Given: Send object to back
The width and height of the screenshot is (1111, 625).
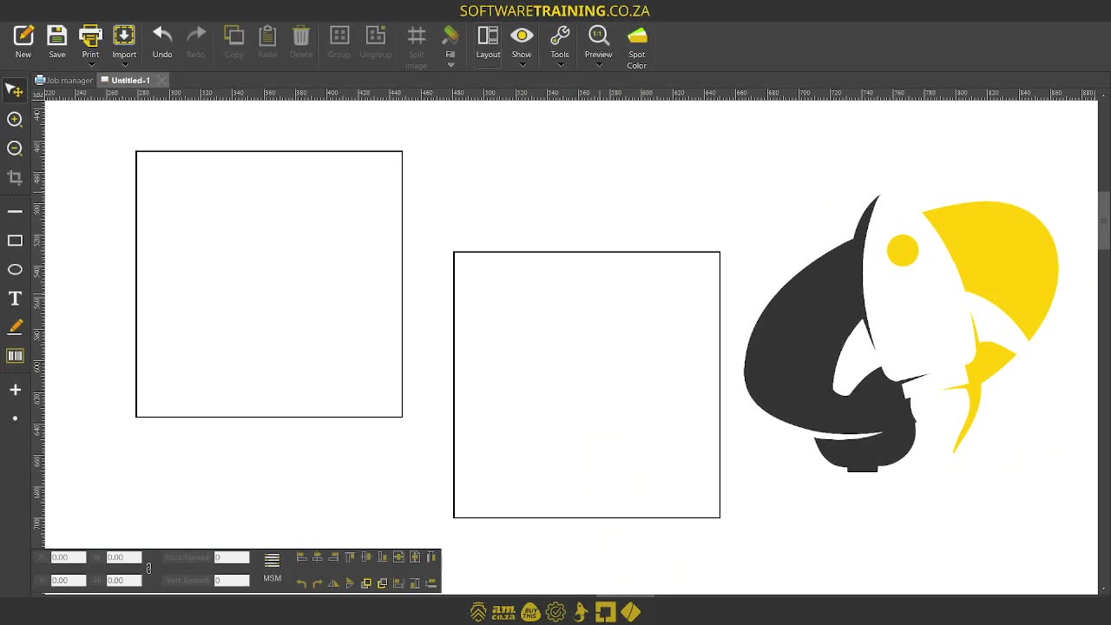Looking at the screenshot, I should click(383, 583).
